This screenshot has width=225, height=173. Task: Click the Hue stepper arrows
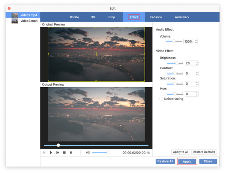[x=196, y=94]
